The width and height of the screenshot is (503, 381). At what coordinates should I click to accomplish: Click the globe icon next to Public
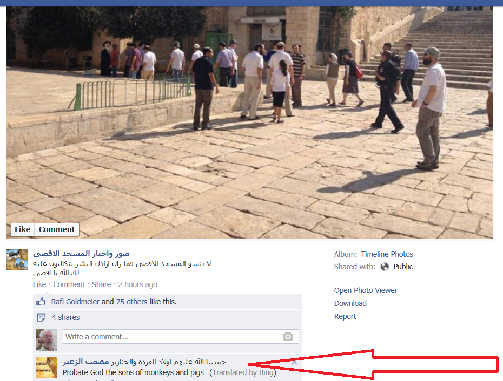tap(385, 267)
